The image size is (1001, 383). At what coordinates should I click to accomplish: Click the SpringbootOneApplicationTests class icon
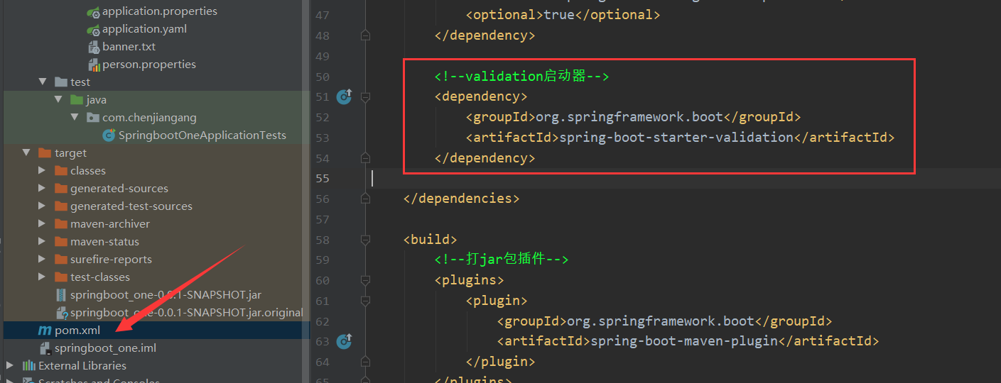(x=109, y=135)
